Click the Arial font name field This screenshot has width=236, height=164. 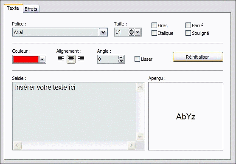click(56, 32)
